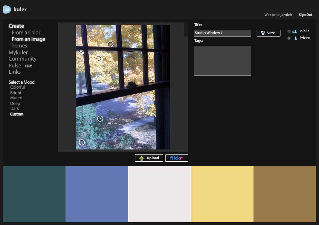319x225 pixels.
Task: Open the Mykuler section
Action: [18, 52]
